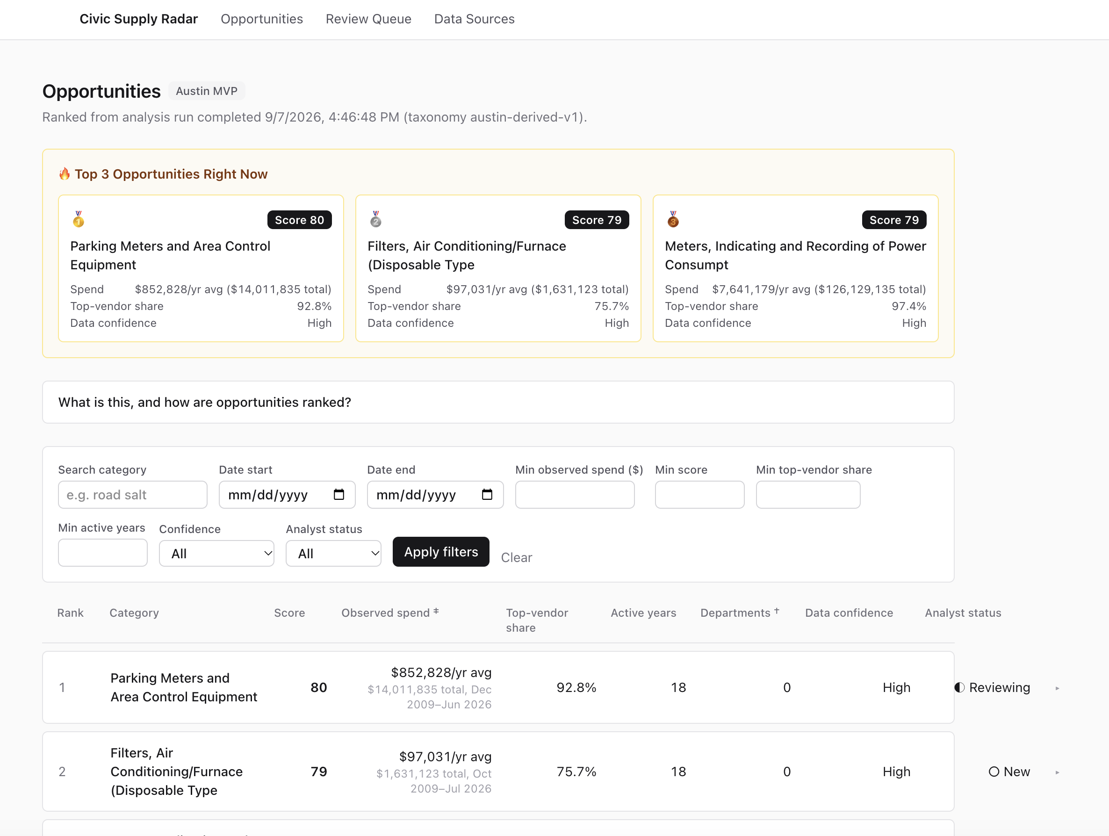Open the Review Queue nav item
This screenshot has width=1109, height=836.
pyautogui.click(x=368, y=19)
